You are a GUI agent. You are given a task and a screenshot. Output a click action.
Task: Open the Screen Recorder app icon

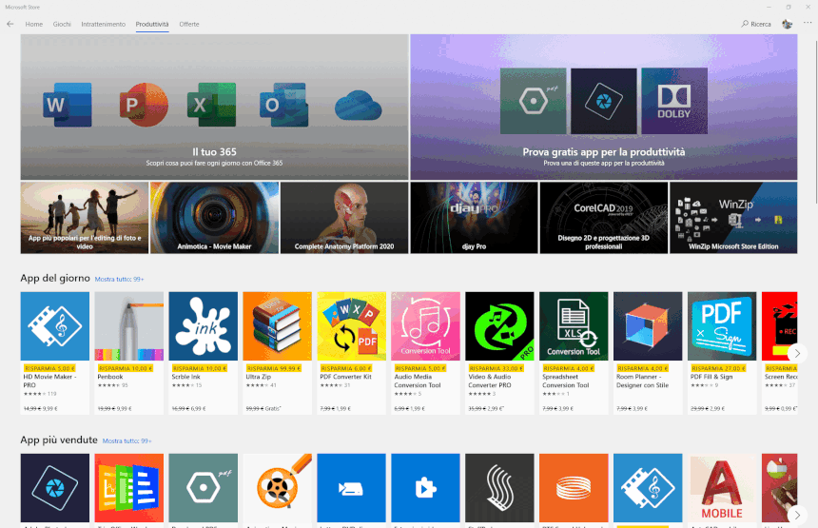(779, 326)
